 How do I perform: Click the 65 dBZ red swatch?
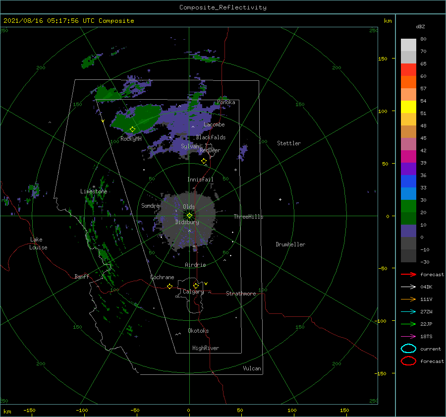(408, 69)
